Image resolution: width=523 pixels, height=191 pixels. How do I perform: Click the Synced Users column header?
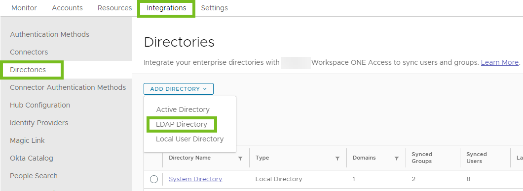pyautogui.click(x=477, y=158)
